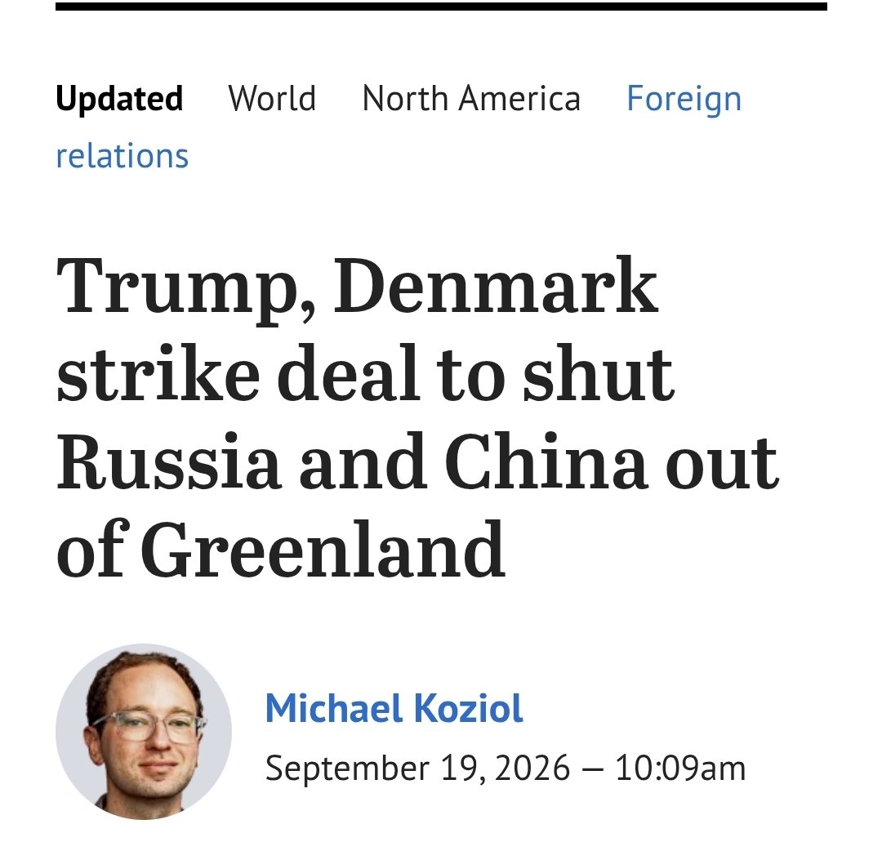Click the bold Updated label
The image size is (882, 842).
pos(119,99)
